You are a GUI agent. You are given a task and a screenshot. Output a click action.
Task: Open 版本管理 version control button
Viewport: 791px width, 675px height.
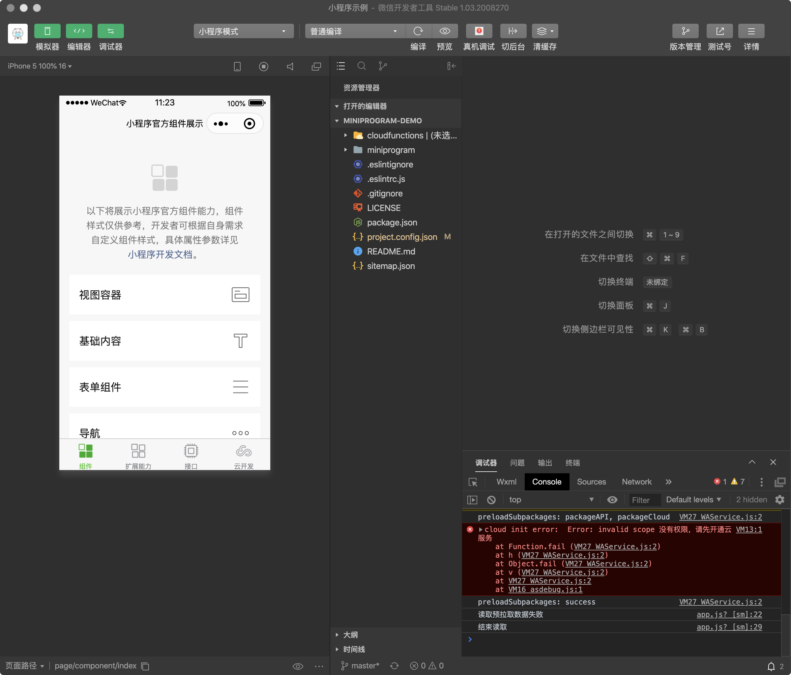coord(685,31)
